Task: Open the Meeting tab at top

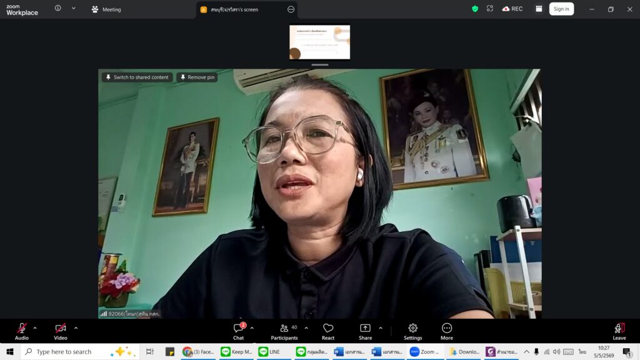Action: pyautogui.click(x=106, y=9)
